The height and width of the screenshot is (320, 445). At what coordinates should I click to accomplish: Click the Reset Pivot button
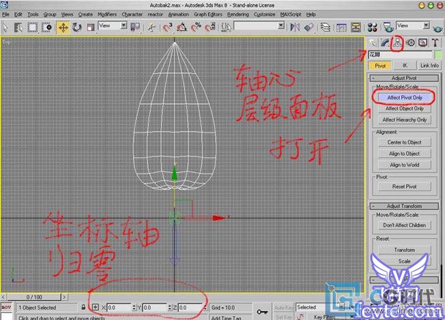pos(404,187)
